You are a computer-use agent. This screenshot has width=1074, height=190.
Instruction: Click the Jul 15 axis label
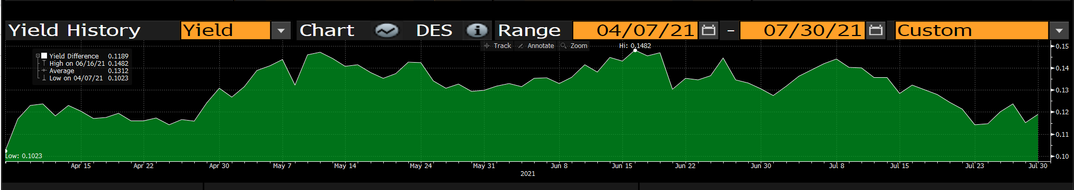click(x=899, y=166)
